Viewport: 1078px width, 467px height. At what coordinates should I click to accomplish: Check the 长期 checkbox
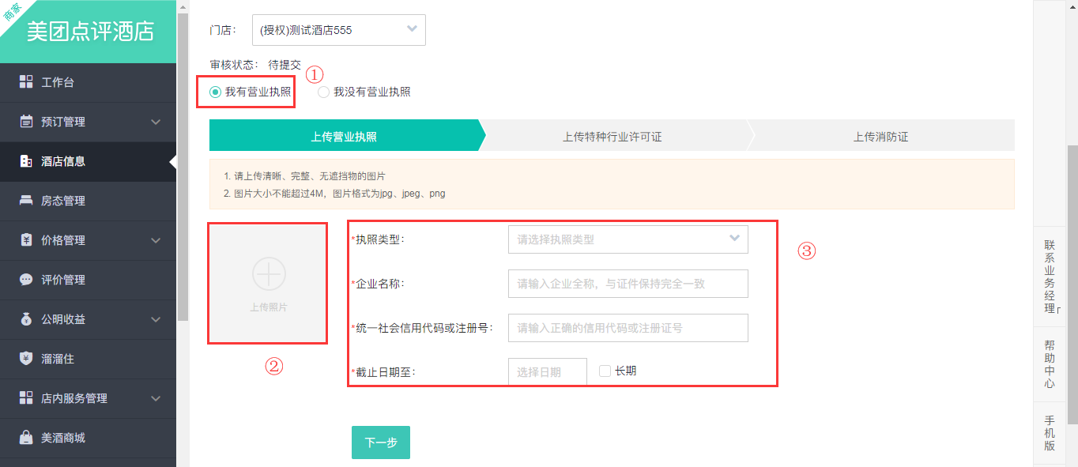click(605, 371)
